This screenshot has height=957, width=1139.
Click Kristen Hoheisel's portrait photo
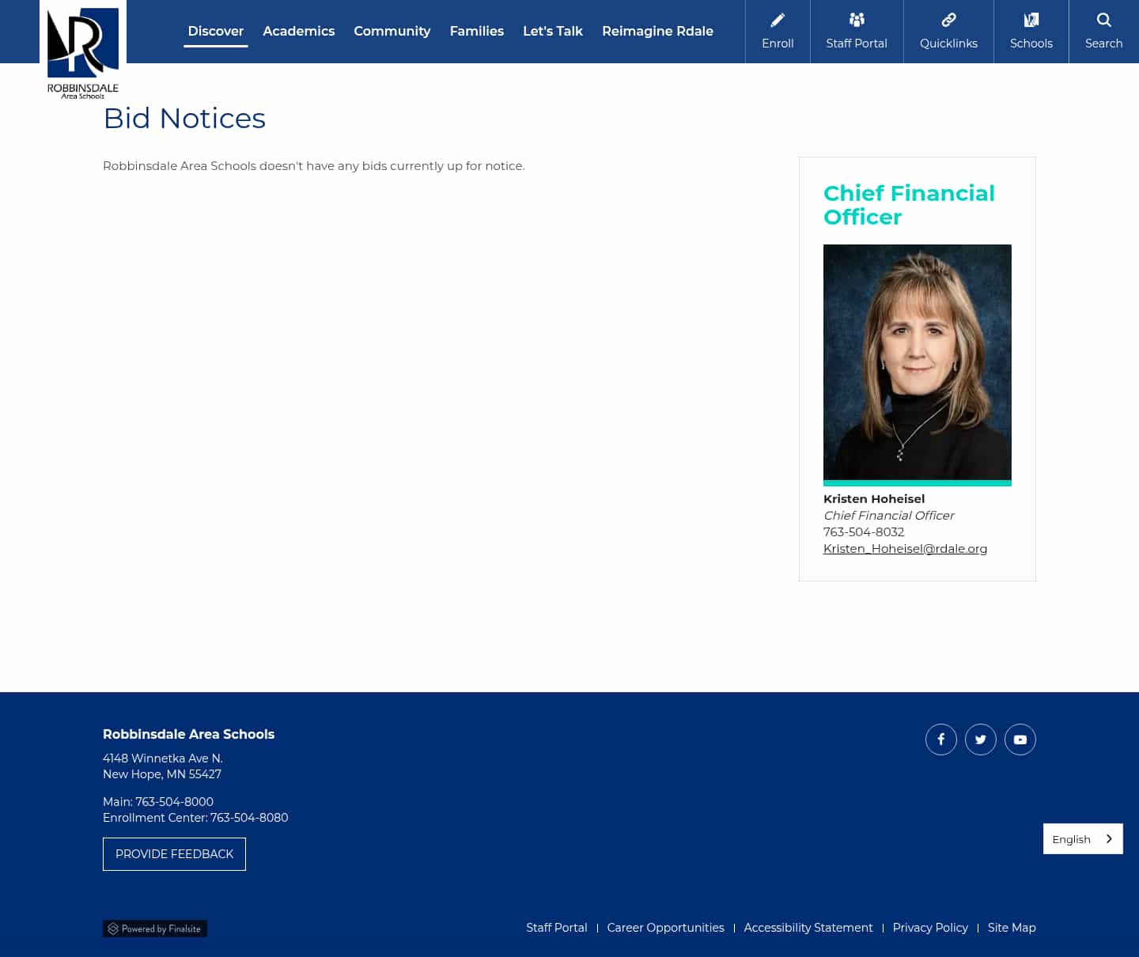point(918,362)
